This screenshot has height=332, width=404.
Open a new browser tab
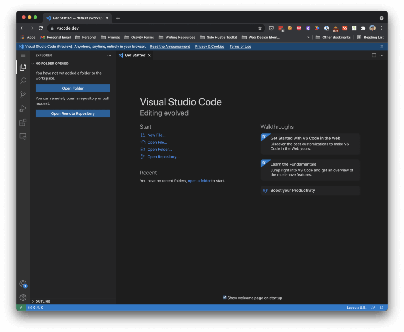[118, 18]
